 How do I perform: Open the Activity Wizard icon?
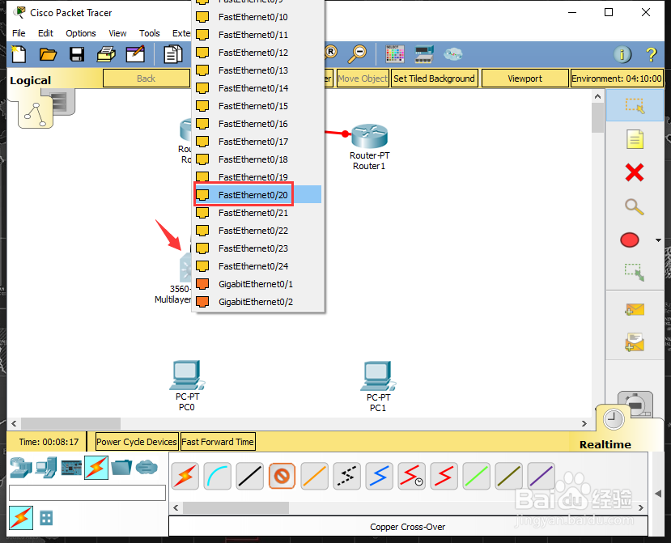(135, 54)
